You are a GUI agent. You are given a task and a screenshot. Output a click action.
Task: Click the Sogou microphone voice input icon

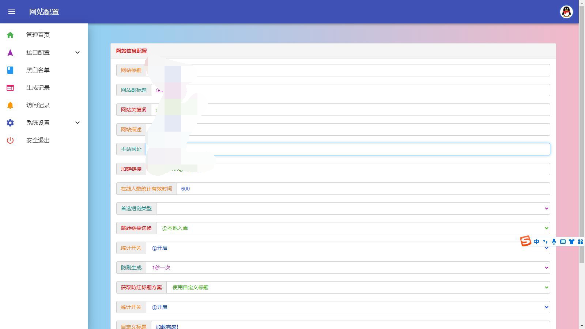(x=554, y=242)
